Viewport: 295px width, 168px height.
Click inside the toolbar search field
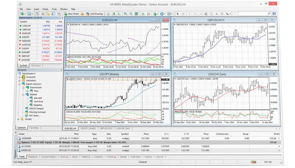254,13
